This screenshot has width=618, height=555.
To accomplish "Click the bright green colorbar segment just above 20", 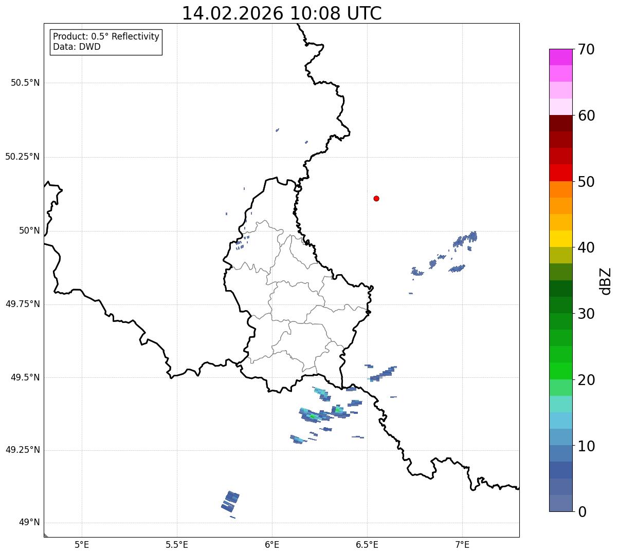I will (x=560, y=371).
